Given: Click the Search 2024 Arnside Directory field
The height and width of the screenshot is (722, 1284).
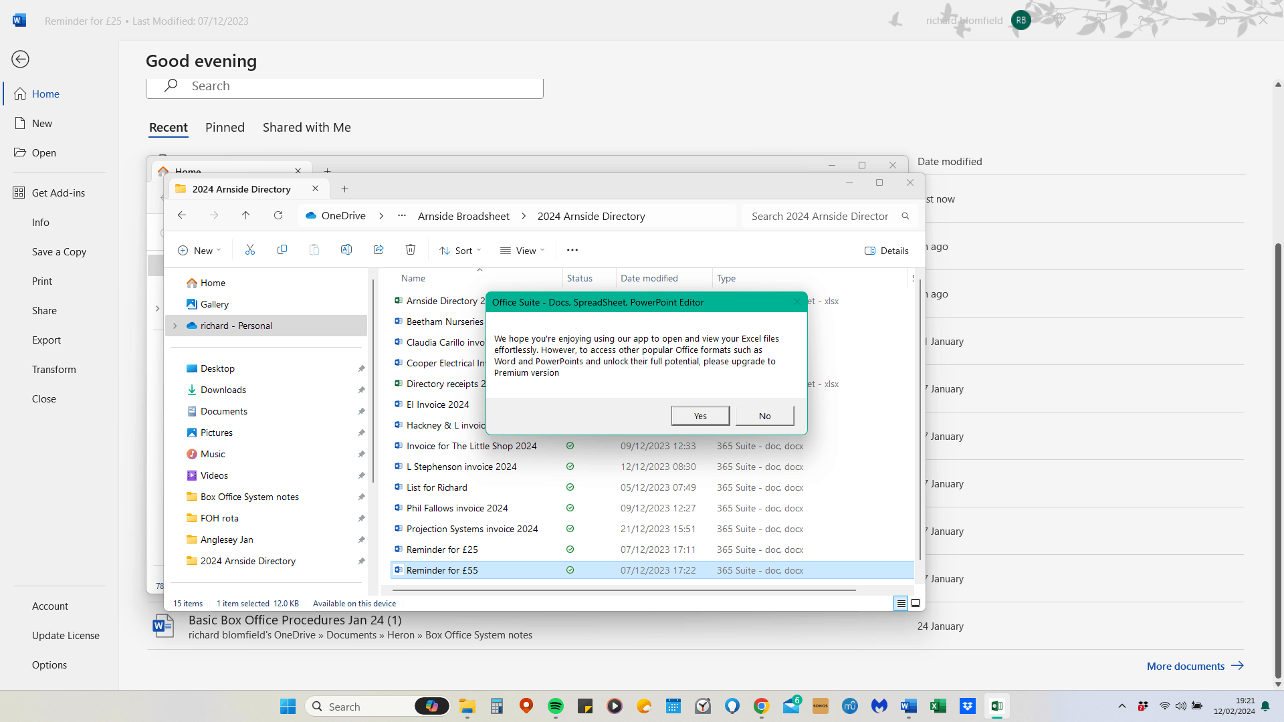Looking at the screenshot, I should point(819,216).
